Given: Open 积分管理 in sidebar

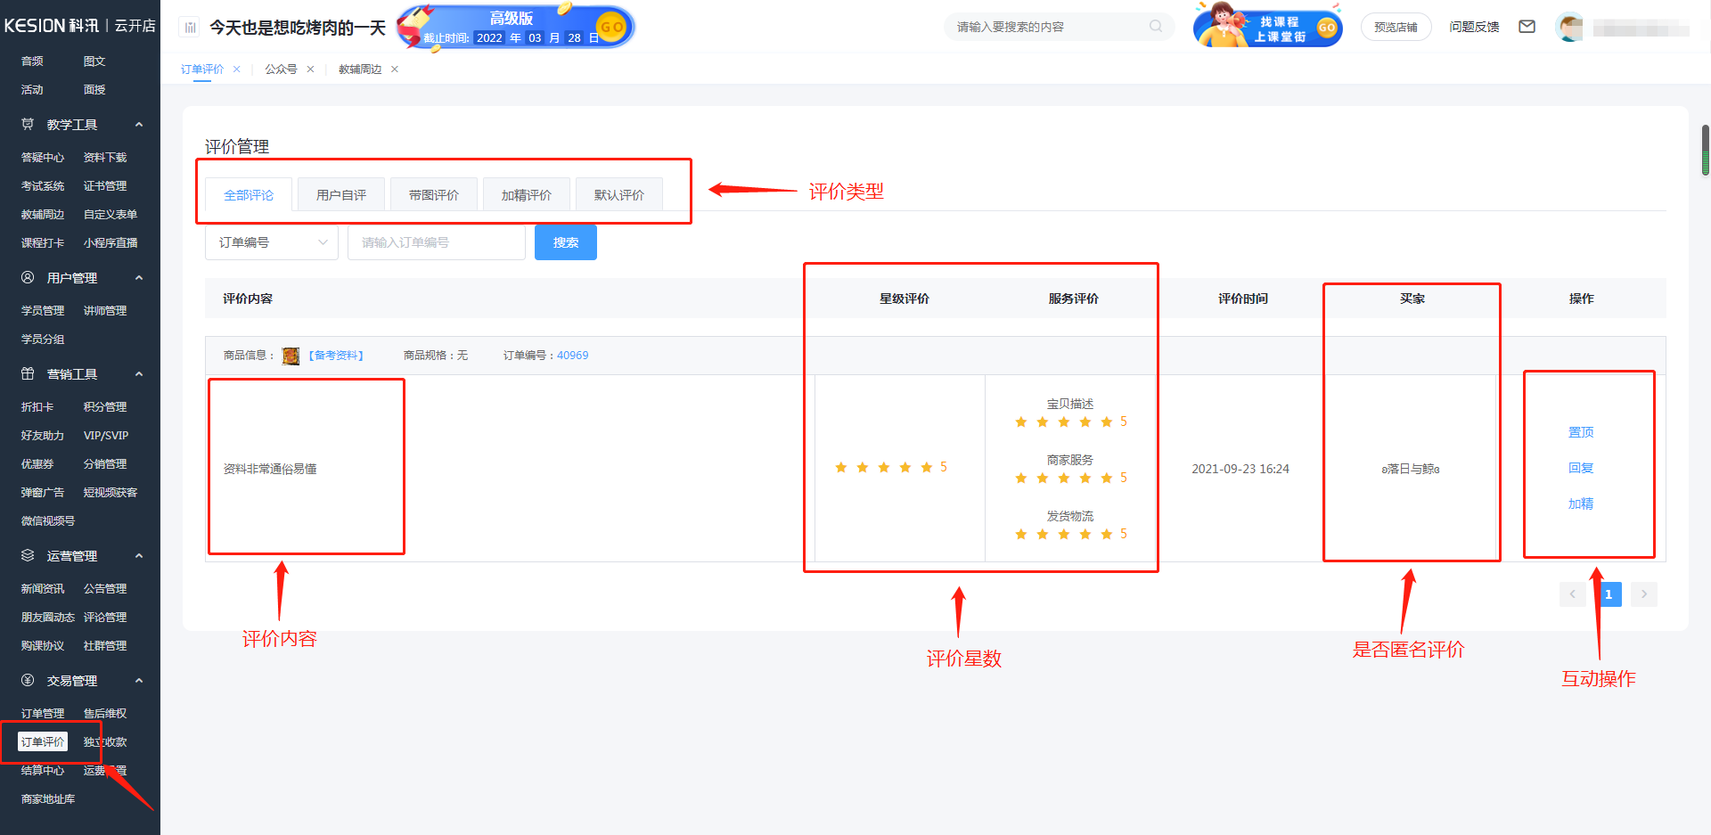Looking at the screenshot, I should click(105, 407).
